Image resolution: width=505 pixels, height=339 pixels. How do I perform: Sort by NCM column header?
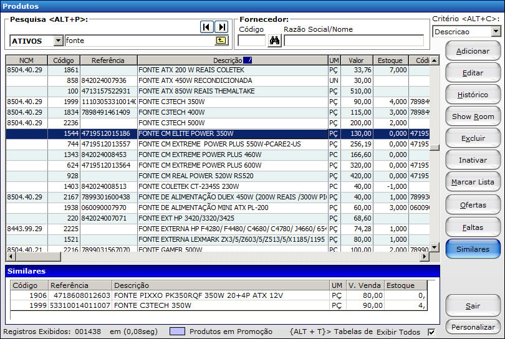coord(26,60)
